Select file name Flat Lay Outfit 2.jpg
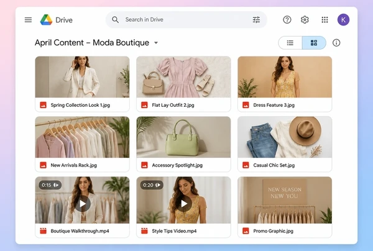This screenshot has height=251, width=373. click(173, 105)
